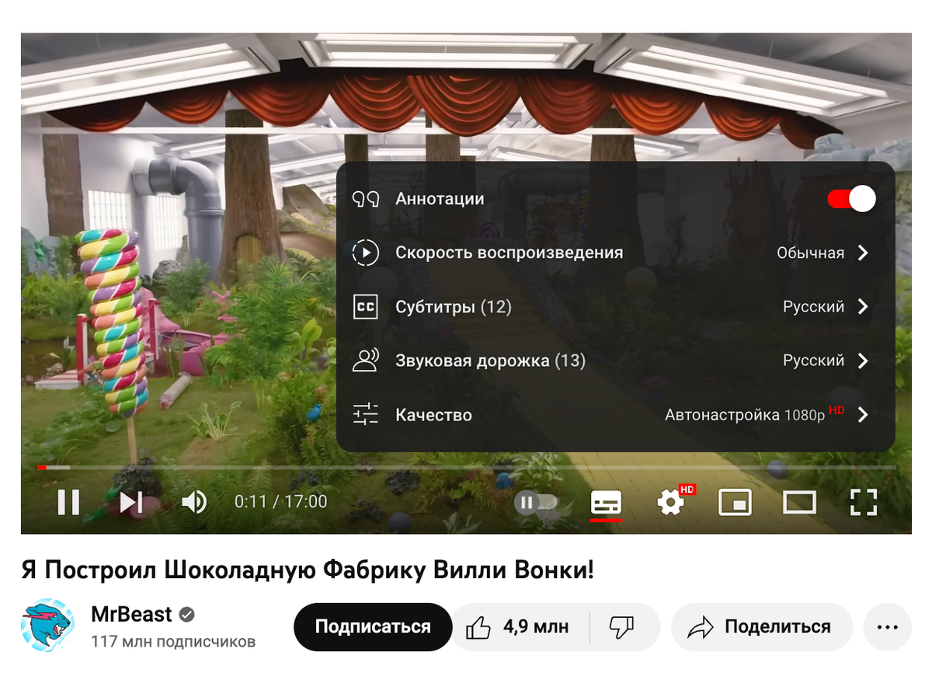932x694 pixels.
Task: Click the audio track person icon
Action: (x=365, y=360)
